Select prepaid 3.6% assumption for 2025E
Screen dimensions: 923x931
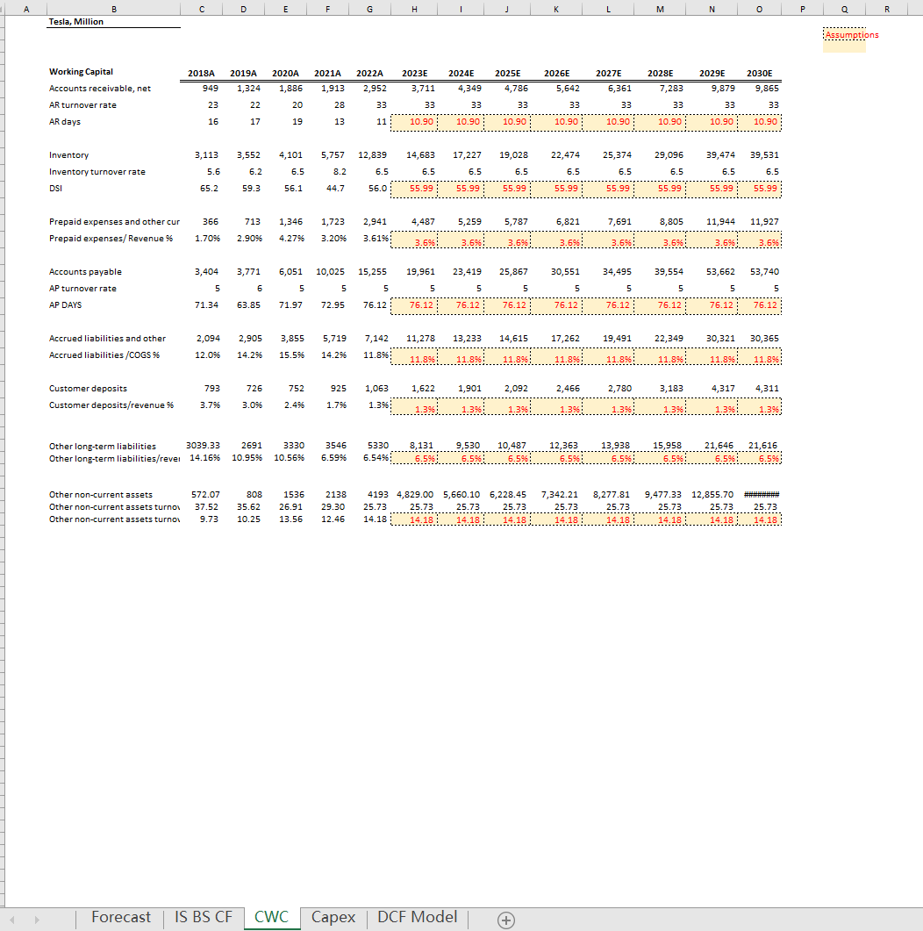[507, 240]
